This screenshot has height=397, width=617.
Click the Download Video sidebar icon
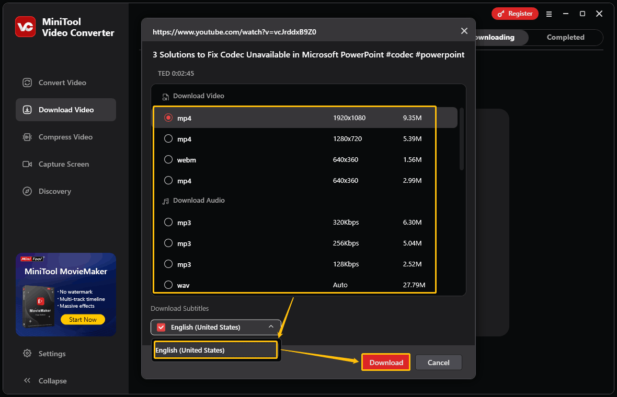27,110
